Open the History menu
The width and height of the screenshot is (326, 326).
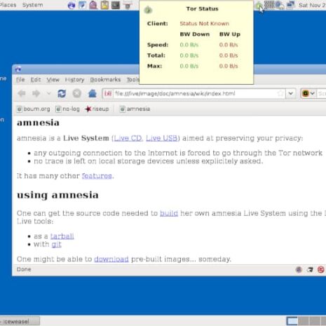[74, 80]
